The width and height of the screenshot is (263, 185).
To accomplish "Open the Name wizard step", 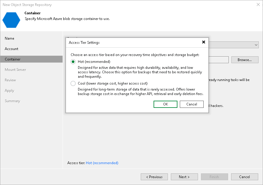I will (x=10, y=38).
